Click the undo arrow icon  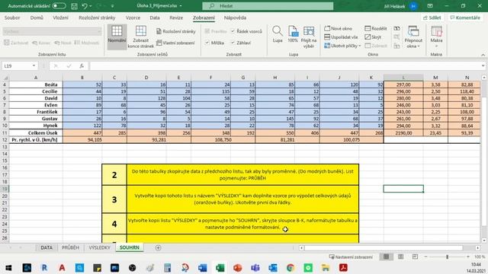(x=85, y=6)
